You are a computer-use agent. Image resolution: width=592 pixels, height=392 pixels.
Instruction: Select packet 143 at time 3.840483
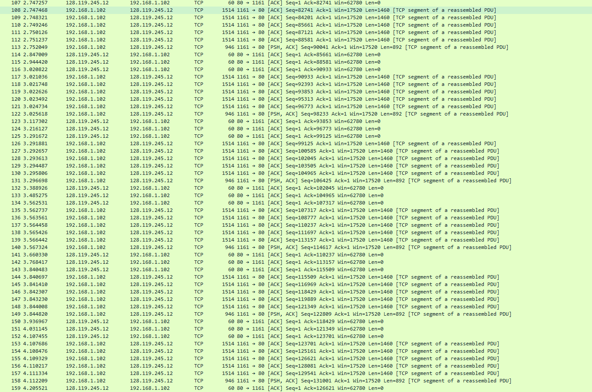(175, 269)
